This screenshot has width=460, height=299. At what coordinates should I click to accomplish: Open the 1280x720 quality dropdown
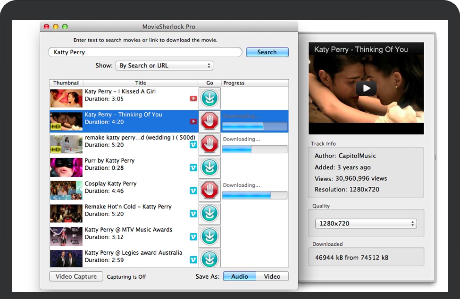366,224
